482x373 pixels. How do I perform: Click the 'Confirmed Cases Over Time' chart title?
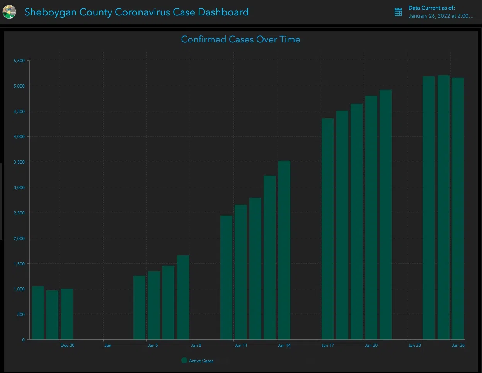pyautogui.click(x=240, y=39)
